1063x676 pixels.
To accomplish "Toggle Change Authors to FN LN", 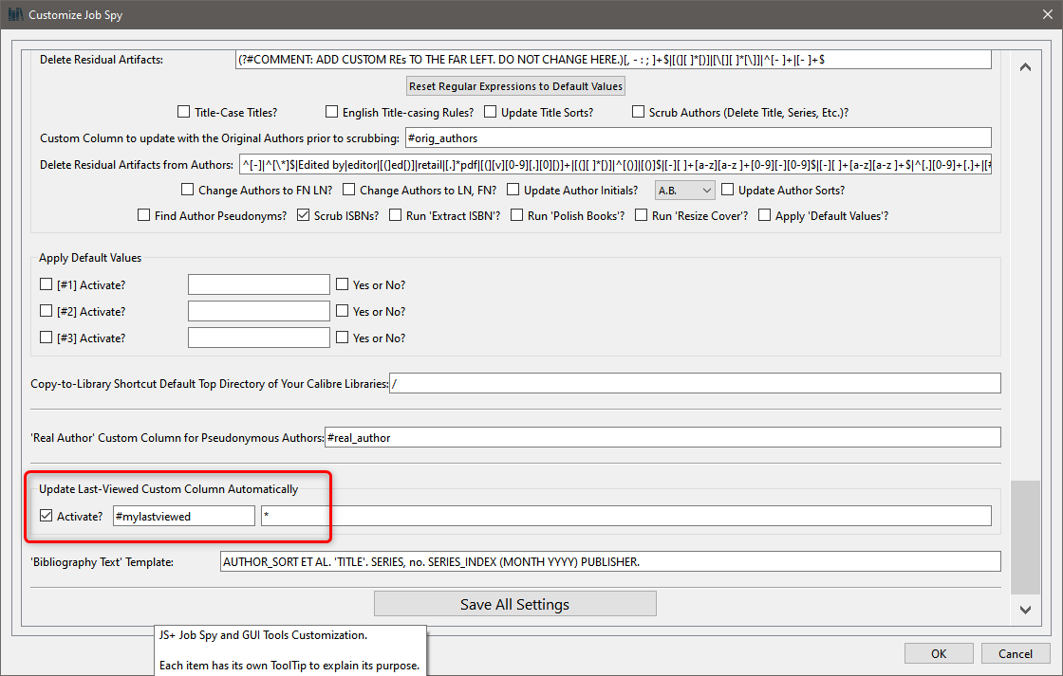I will coord(188,190).
